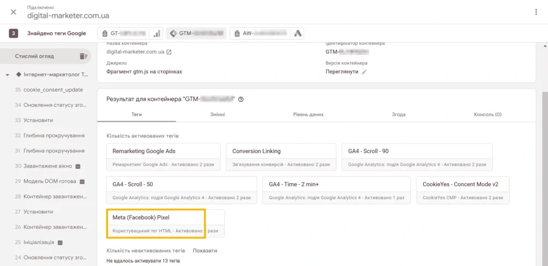Select the AW- Google Ads tag chip
The image size is (548, 266).
click(261, 34)
